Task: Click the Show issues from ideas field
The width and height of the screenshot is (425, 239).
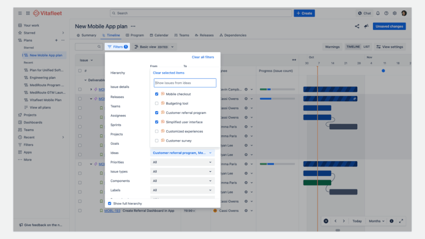Action: pyautogui.click(x=185, y=83)
